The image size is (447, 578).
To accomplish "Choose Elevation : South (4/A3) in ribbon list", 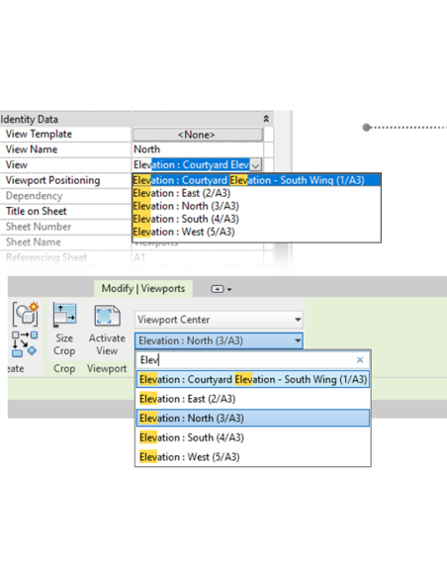I will pos(253,437).
